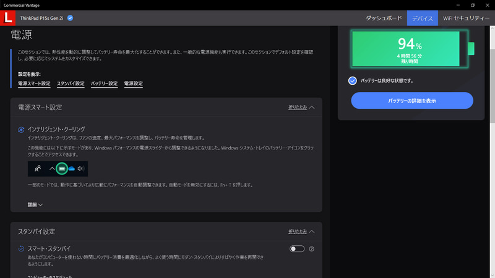Image resolution: width=495 pixels, height=278 pixels.
Task: Open the デバイス tab
Action: (423, 18)
